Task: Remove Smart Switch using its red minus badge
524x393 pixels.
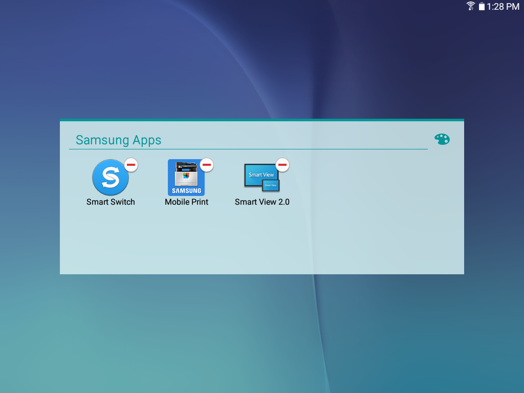Action: (131, 165)
